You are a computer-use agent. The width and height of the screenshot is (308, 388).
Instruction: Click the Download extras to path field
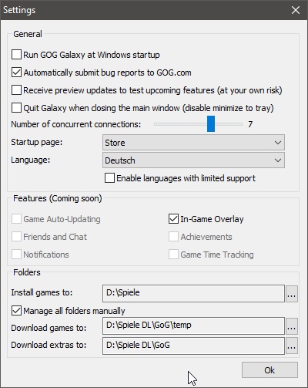tap(193, 346)
